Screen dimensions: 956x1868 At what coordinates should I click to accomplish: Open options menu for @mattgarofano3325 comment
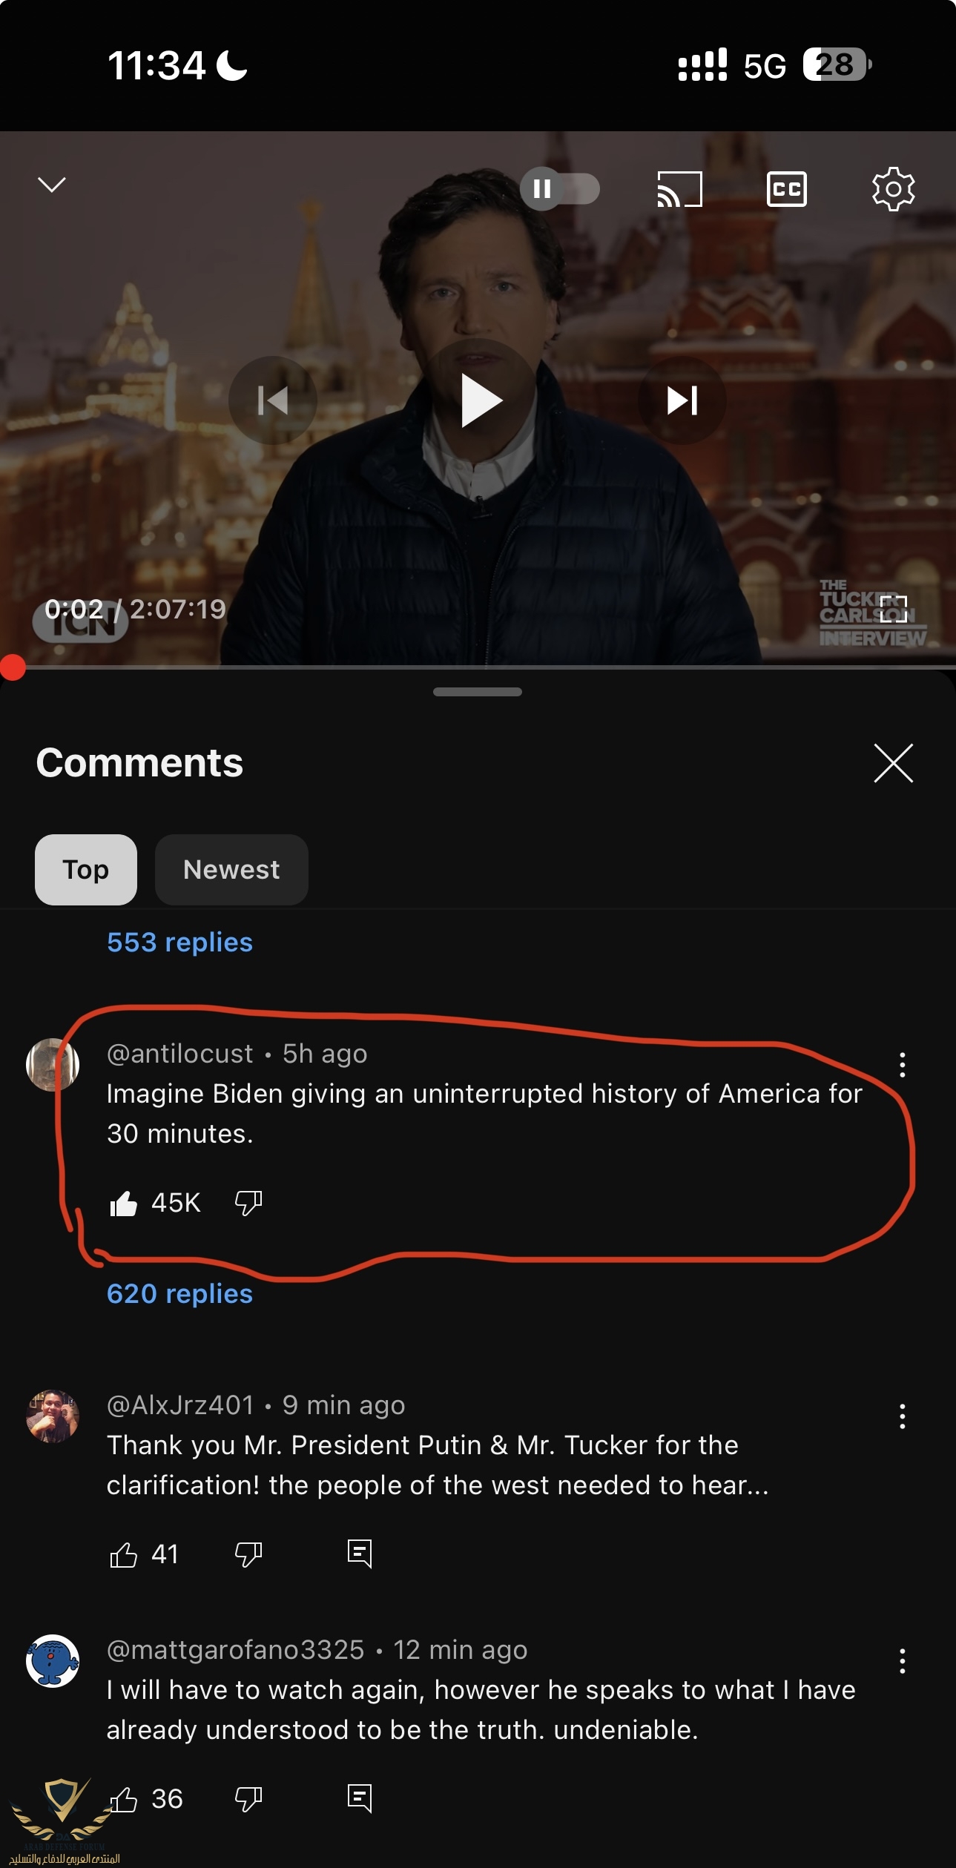(x=902, y=1661)
